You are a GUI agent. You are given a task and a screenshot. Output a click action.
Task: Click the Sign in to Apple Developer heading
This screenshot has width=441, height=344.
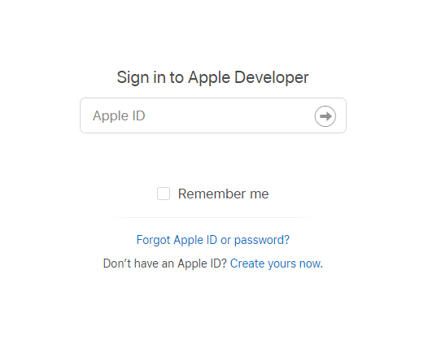212,77
